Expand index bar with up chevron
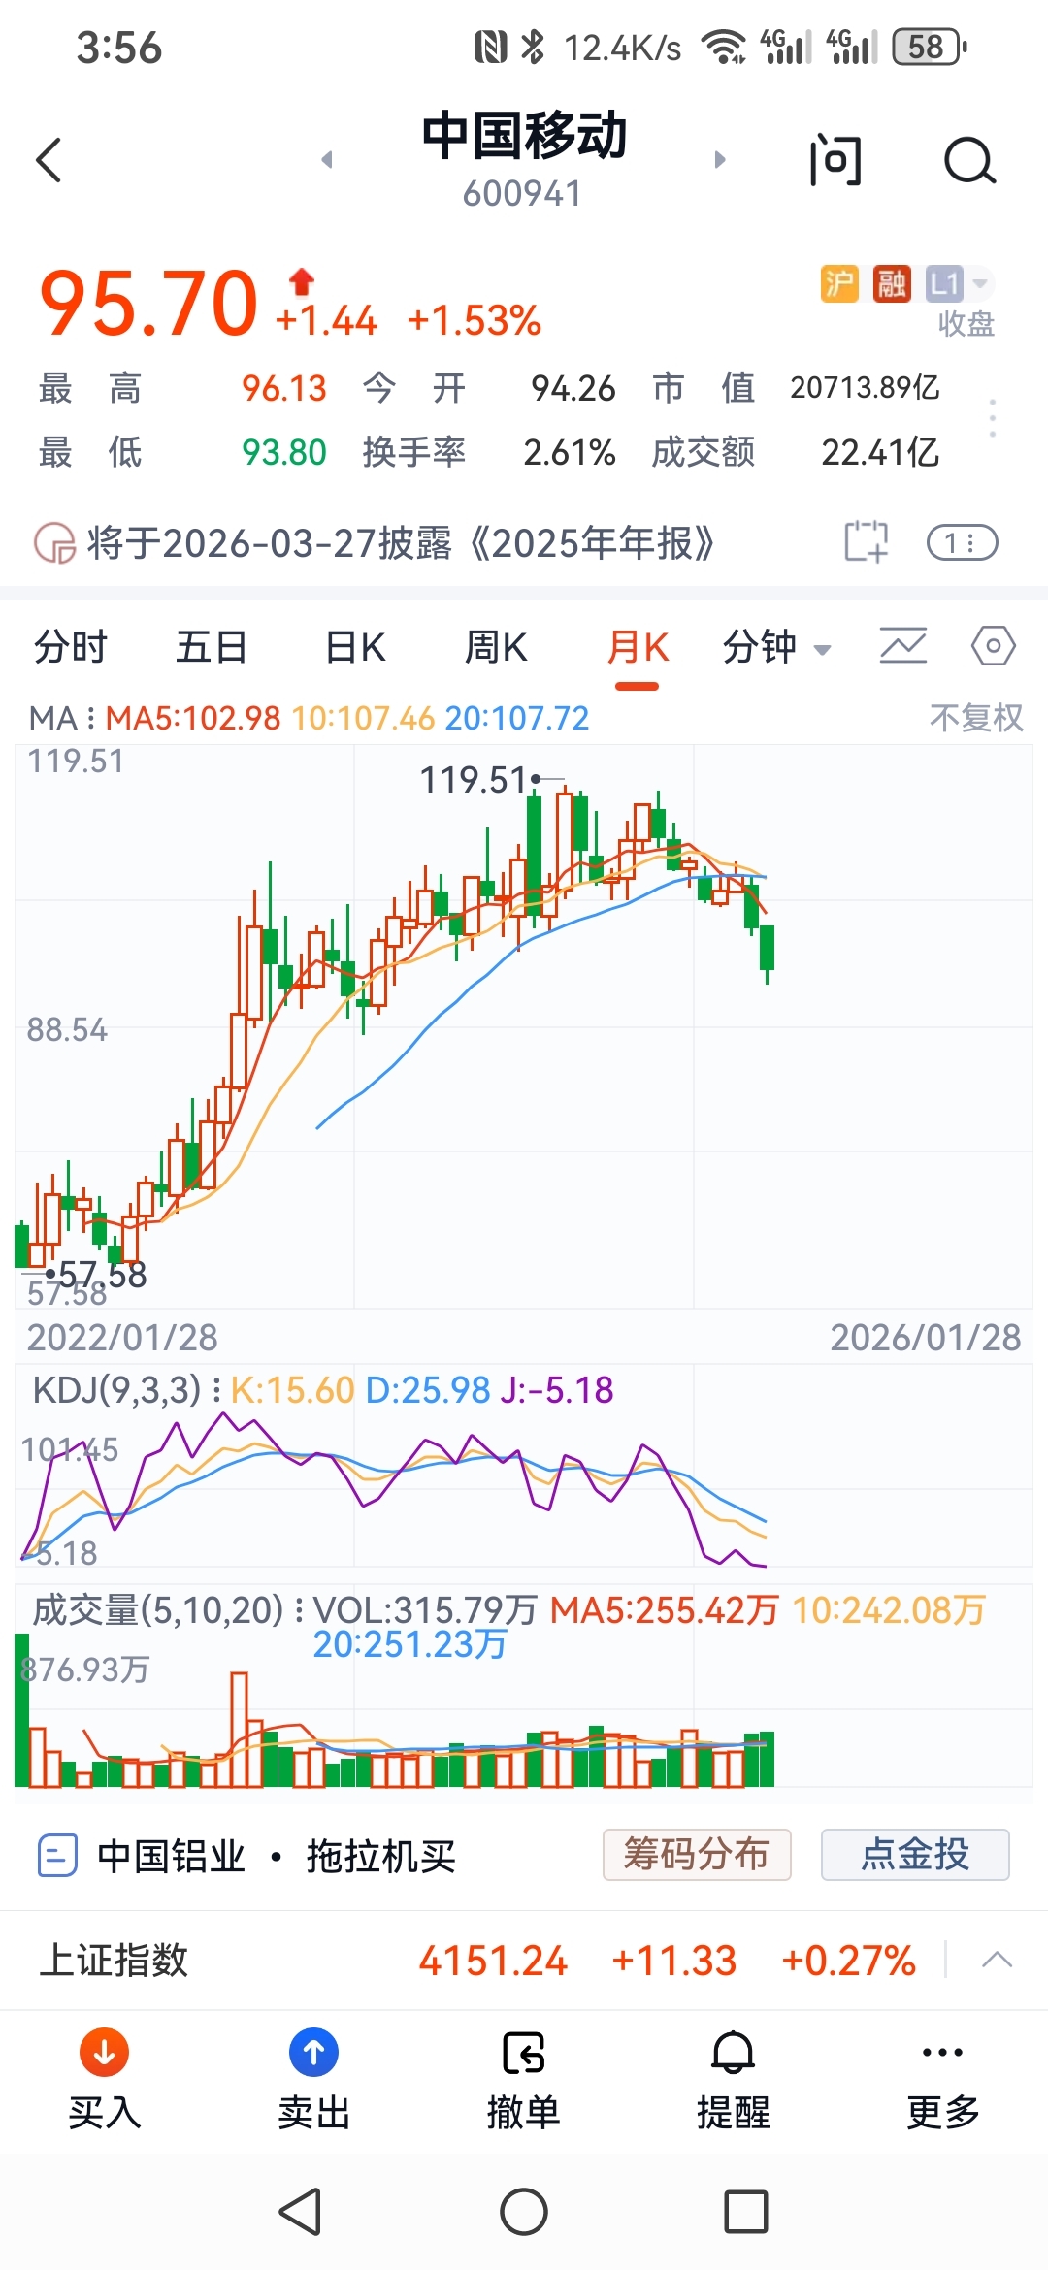The height and width of the screenshot is (2270, 1048). (997, 1961)
